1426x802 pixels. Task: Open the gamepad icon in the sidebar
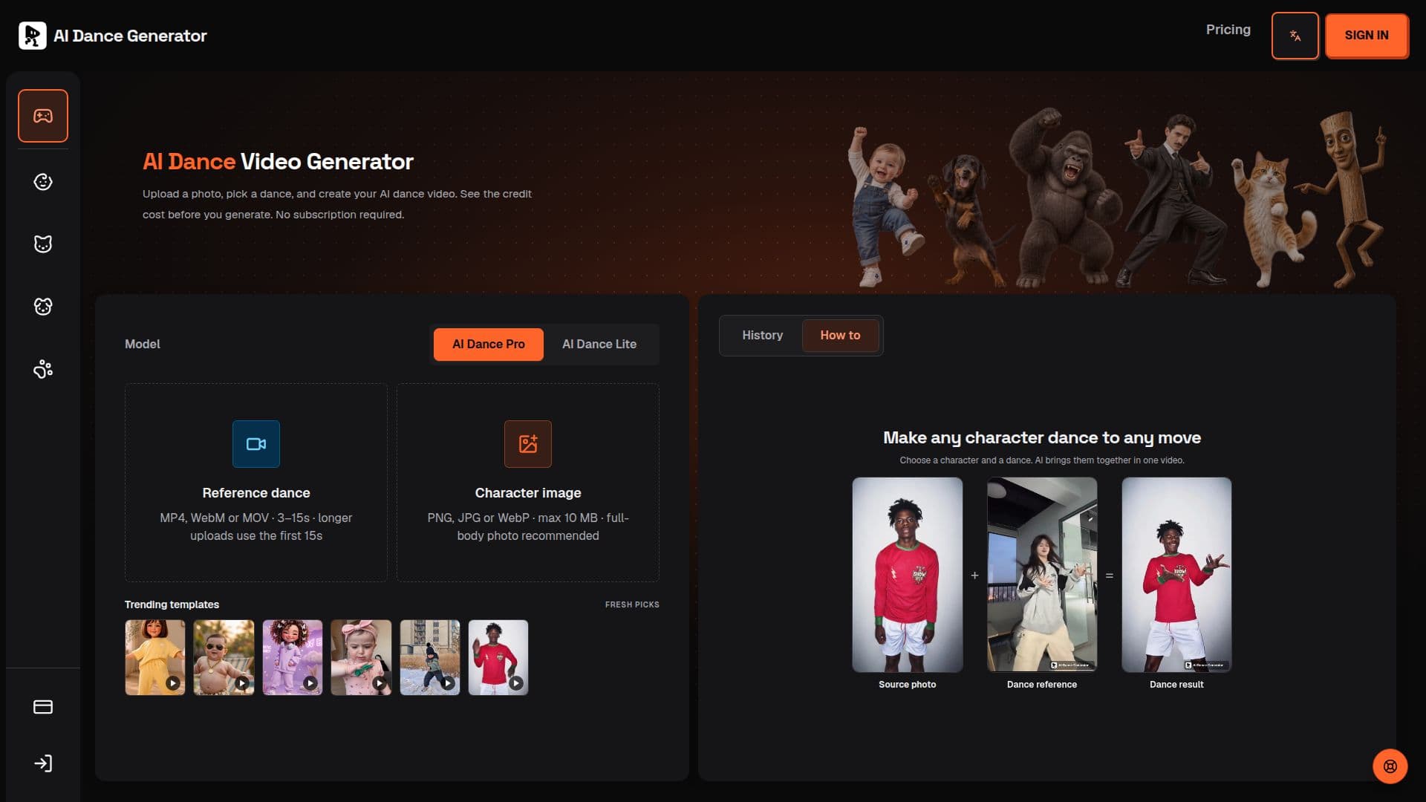pyautogui.click(x=43, y=116)
